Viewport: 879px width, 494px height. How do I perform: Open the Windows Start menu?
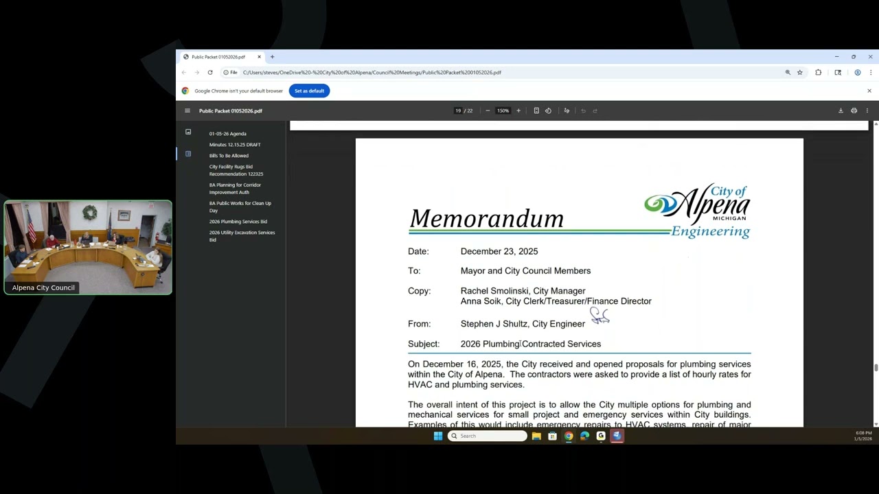pyautogui.click(x=438, y=436)
